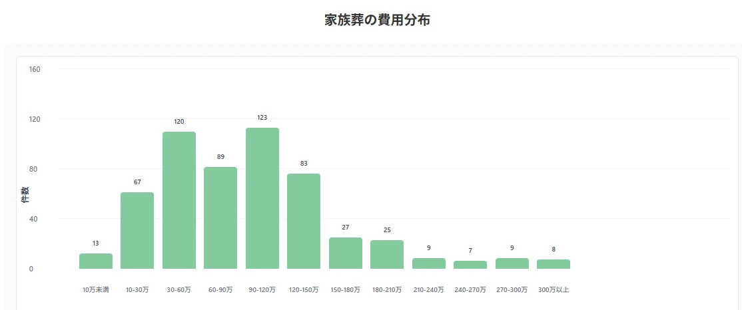The height and width of the screenshot is (310, 742).
Task: Select the 10-30万 bar in chart
Action: [137, 231]
